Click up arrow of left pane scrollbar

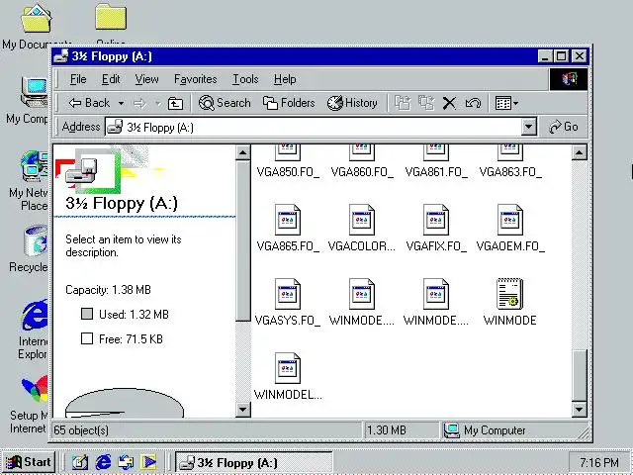coord(243,152)
